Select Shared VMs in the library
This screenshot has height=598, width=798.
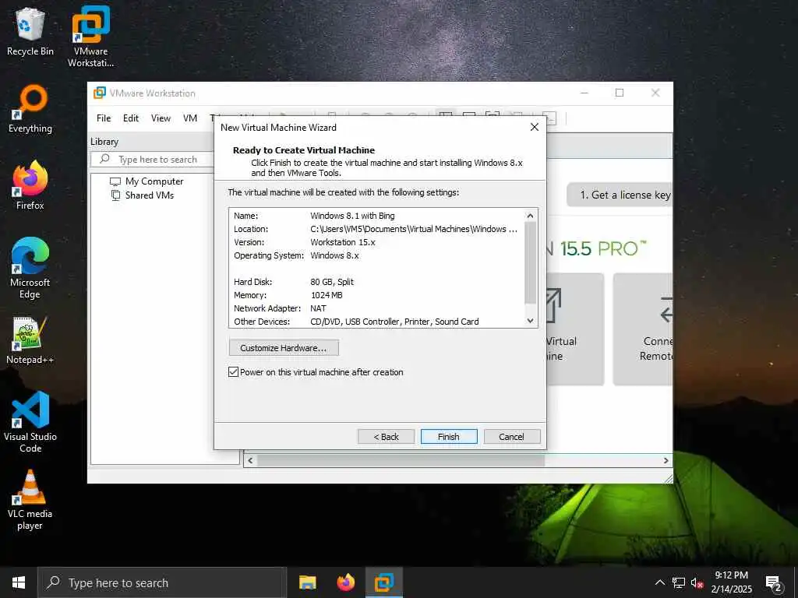tap(143, 195)
